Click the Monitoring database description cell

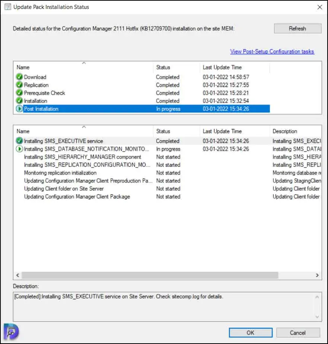[297, 173]
